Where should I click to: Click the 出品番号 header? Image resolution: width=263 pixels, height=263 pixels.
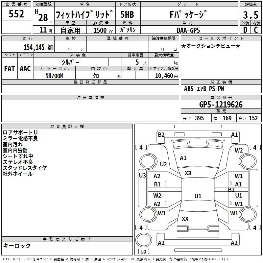coord(16,4)
